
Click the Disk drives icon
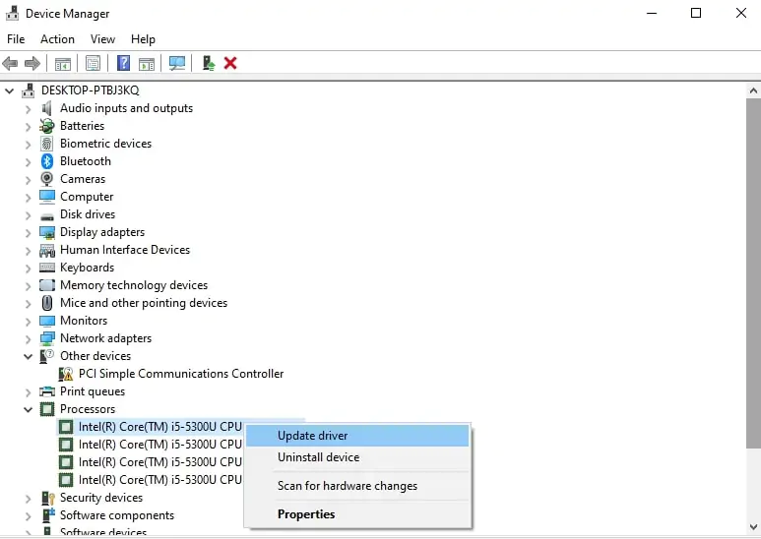coord(47,216)
